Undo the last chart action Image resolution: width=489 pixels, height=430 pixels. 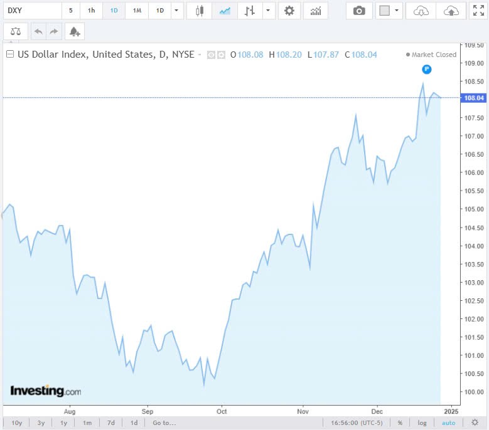coord(38,31)
